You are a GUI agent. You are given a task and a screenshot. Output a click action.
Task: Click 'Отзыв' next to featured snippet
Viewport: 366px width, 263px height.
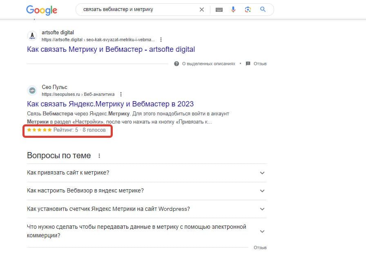click(260, 64)
